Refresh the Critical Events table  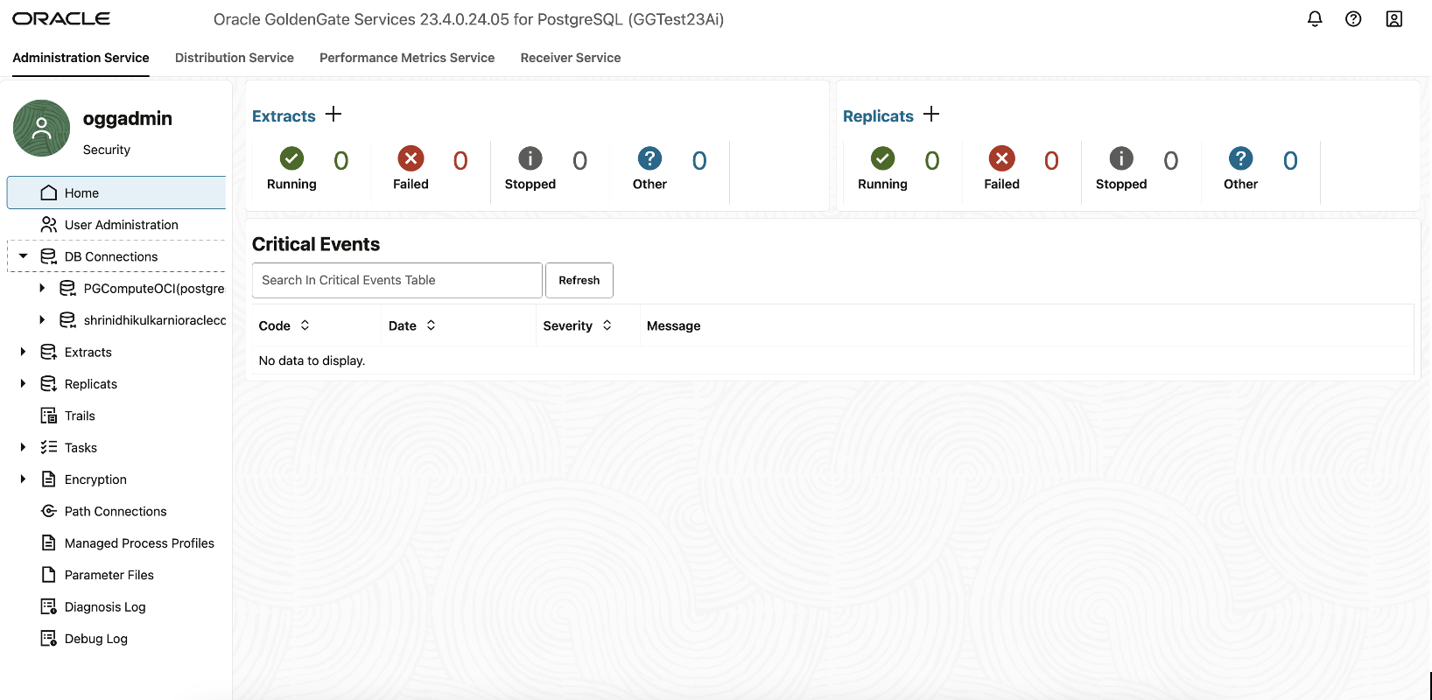(579, 280)
